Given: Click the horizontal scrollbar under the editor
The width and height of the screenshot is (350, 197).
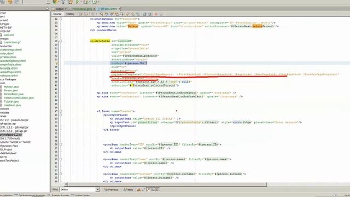Looking at the screenshot, I should 167,184.
